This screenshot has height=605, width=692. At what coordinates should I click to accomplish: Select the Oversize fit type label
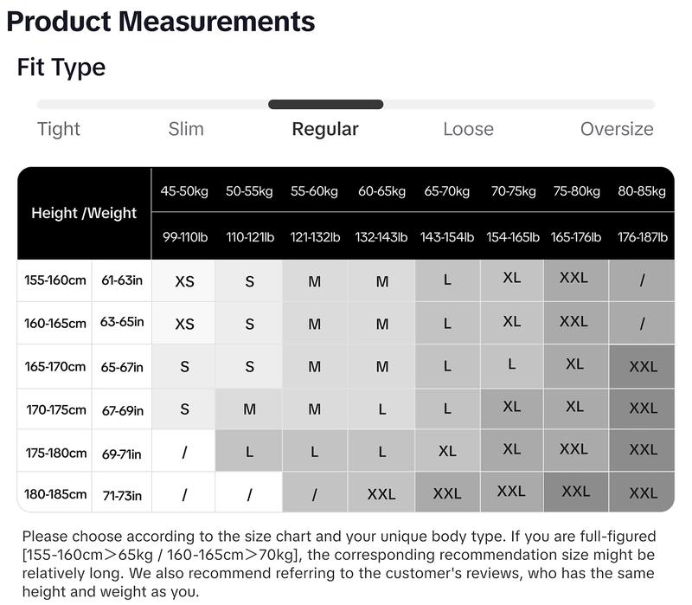[x=617, y=129]
